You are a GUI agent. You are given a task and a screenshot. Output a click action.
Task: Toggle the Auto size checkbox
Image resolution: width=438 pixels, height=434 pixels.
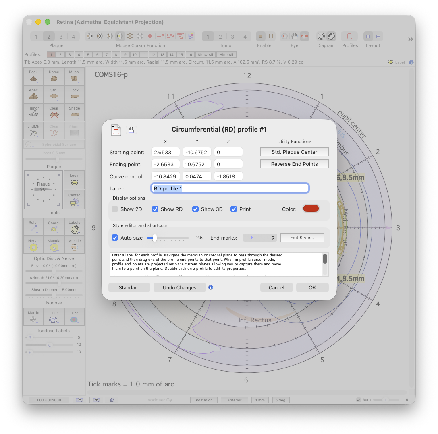point(115,238)
